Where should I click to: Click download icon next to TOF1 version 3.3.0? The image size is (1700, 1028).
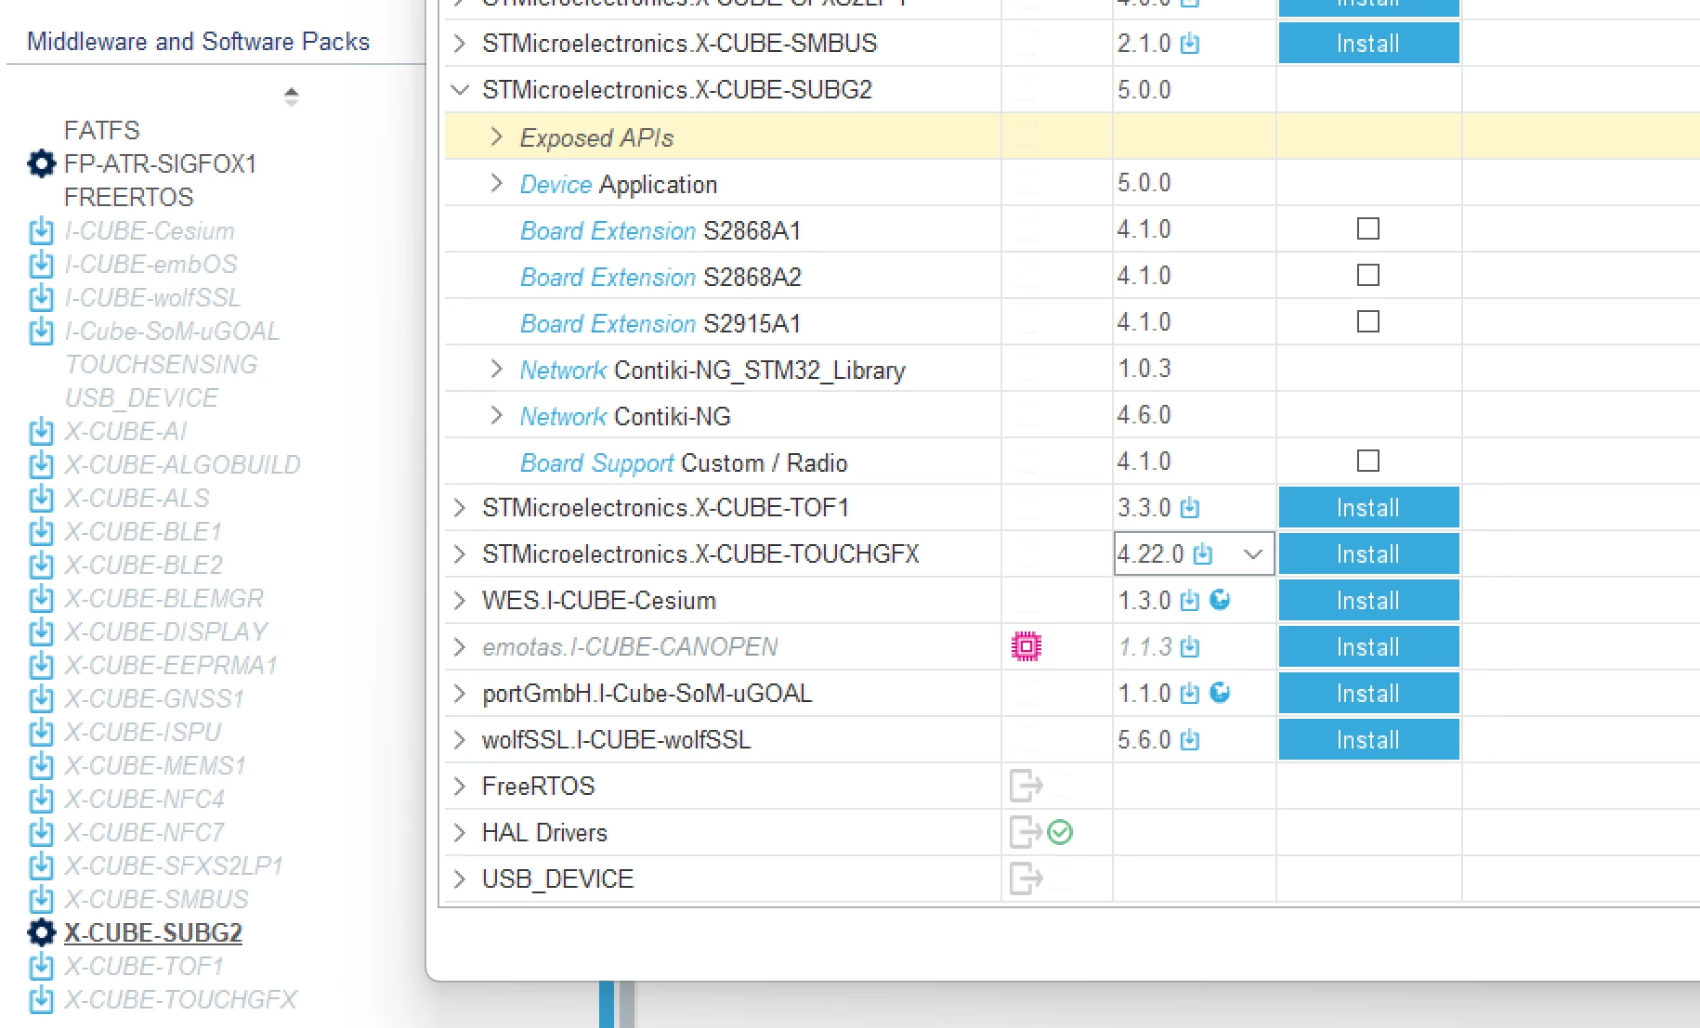pyautogui.click(x=1190, y=508)
